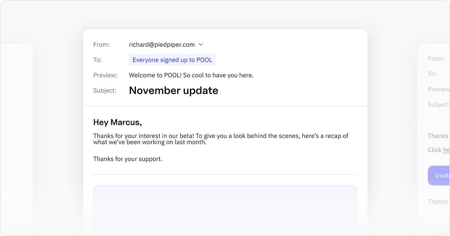Select the 'Thanks for your support.' line
Image resolution: width=450 pixels, height=236 pixels.
128,159
